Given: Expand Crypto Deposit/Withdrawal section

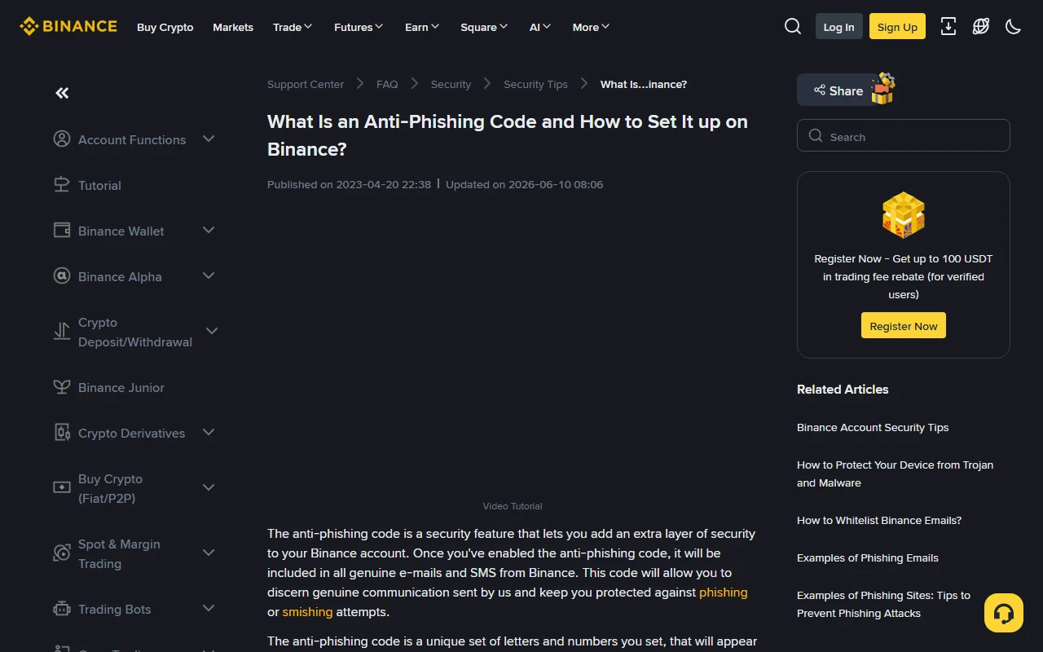Looking at the screenshot, I should coord(212,332).
